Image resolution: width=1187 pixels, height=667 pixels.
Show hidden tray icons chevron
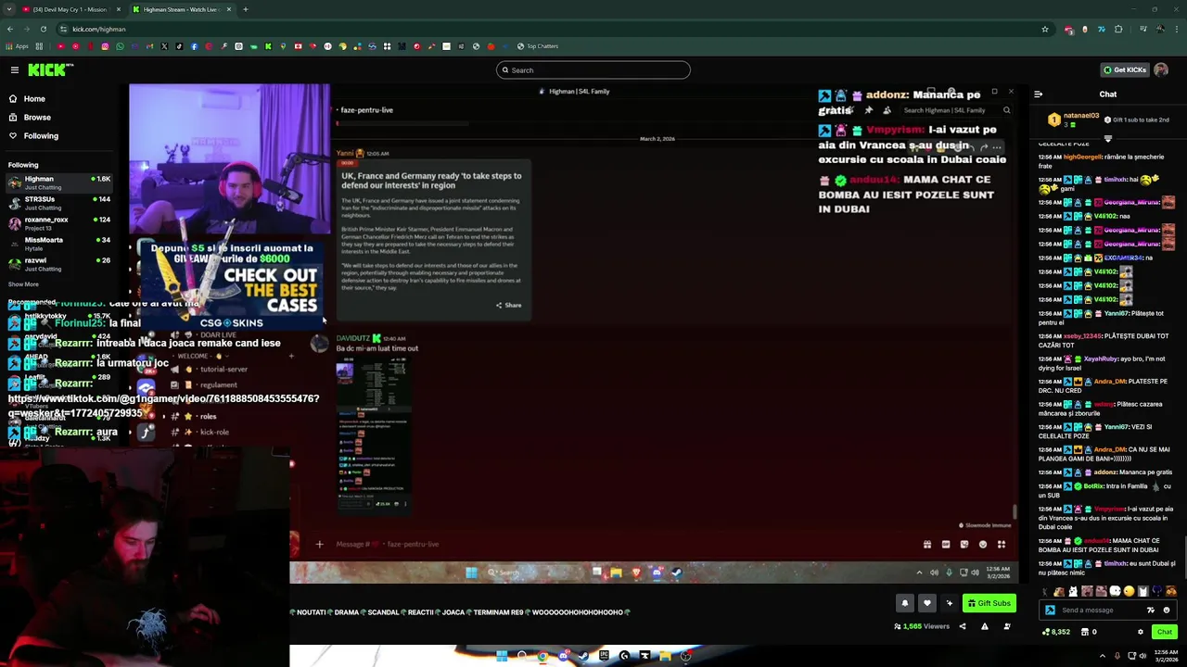(1103, 656)
